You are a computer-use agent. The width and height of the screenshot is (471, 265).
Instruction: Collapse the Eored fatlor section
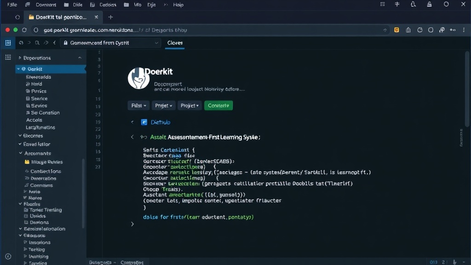pos(20,144)
